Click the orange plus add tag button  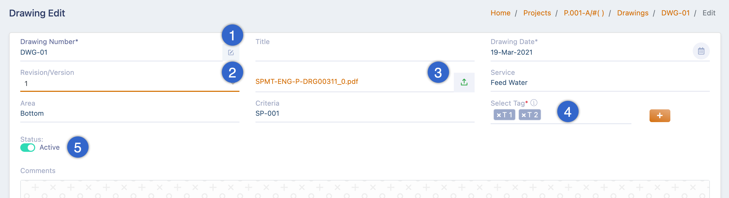tap(659, 115)
